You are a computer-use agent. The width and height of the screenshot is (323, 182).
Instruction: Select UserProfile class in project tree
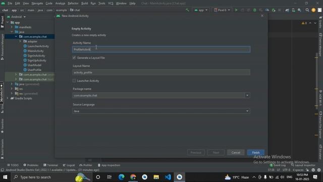click(32, 70)
